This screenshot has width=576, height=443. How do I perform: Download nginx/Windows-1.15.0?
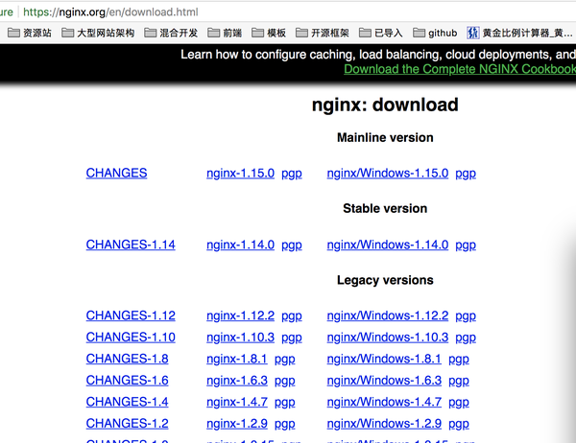(388, 174)
